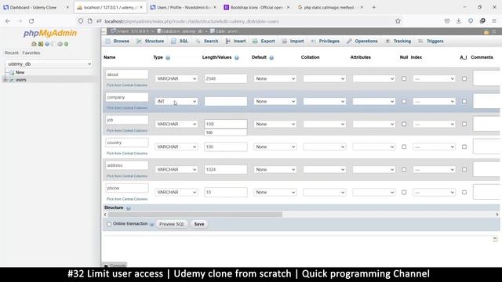Switch to the Tracking tab
This screenshot has height=282, width=502.
398,42
